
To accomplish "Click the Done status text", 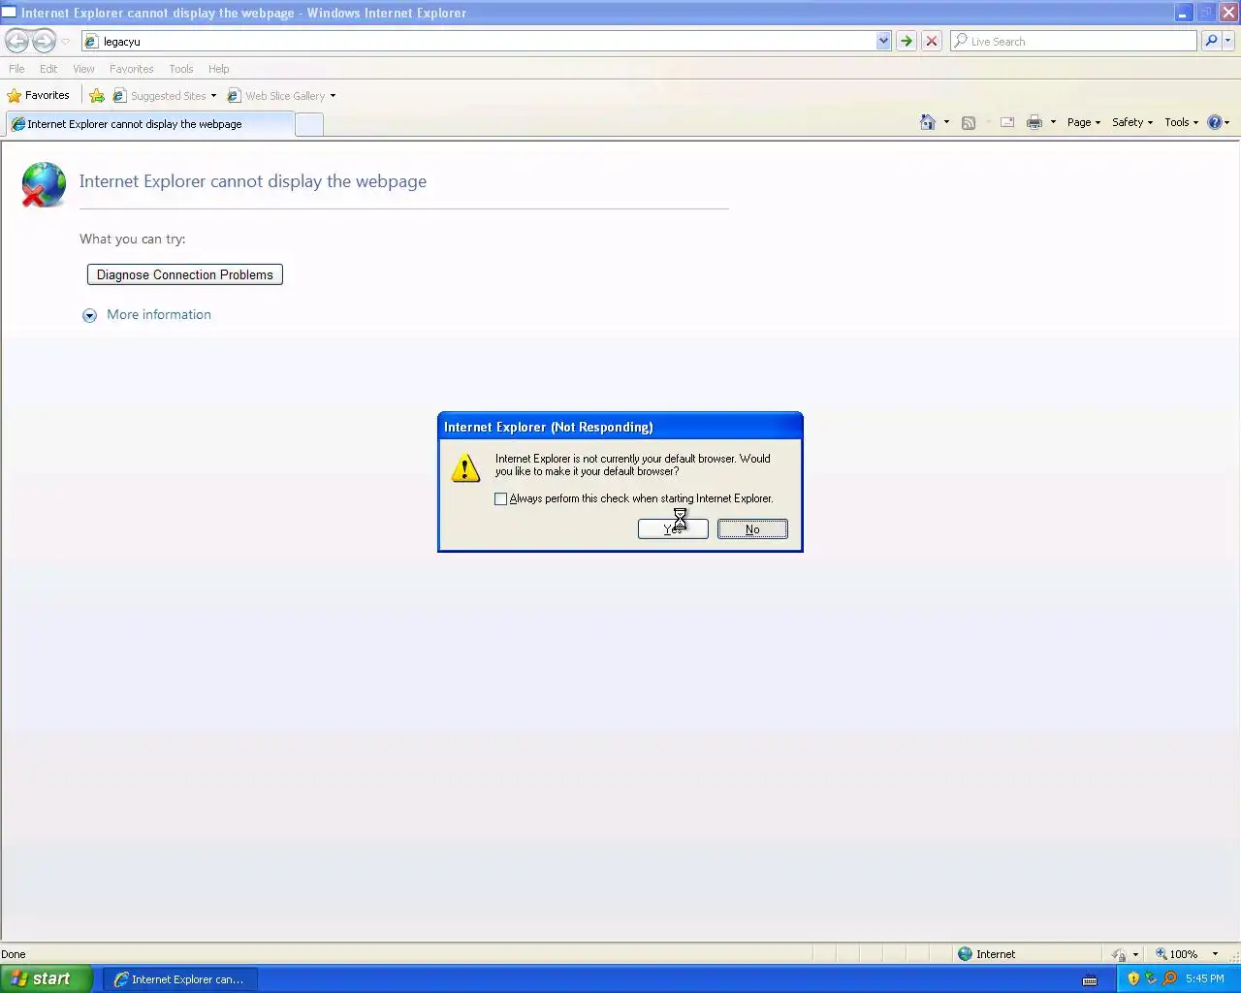I will pos(14,954).
